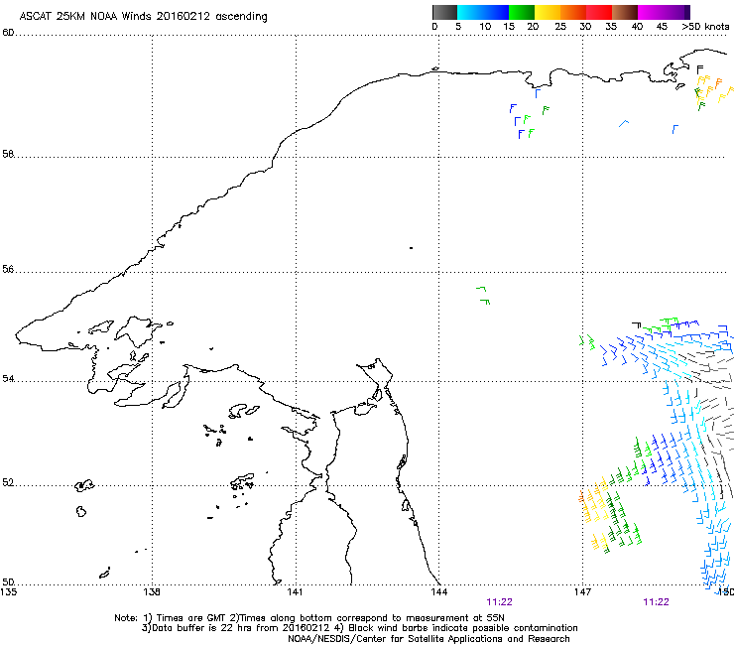The height and width of the screenshot is (645, 734).
Task: Pick the cyan-to-blue 5–15 knots legend band
Action: pyautogui.click(x=483, y=12)
